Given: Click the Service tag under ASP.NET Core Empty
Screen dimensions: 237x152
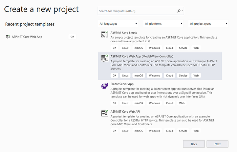Looking at the screenshot, I should (x=183, y=48).
